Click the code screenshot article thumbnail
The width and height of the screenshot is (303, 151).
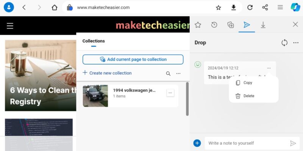[39, 135]
